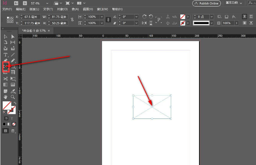Select the Eyedropper tool
This screenshot has width=256, height=165.
(13, 91)
